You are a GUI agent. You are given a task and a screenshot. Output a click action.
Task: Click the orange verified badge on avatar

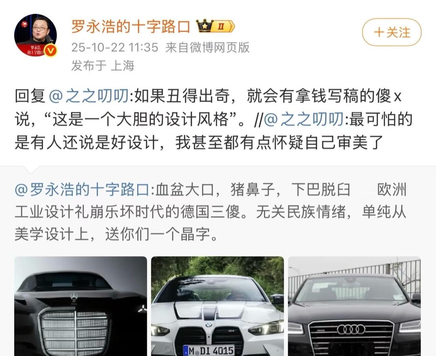[51, 51]
